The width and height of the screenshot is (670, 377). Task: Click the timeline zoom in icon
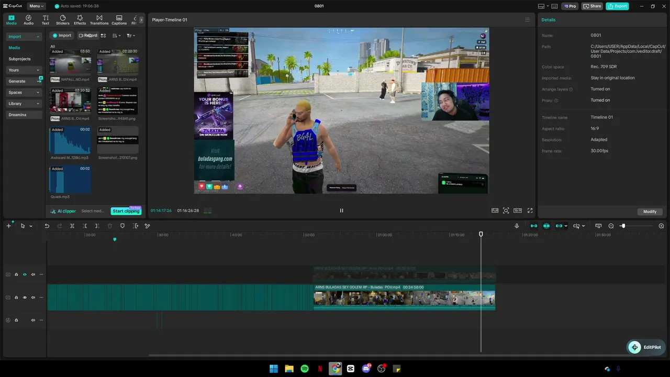661,226
